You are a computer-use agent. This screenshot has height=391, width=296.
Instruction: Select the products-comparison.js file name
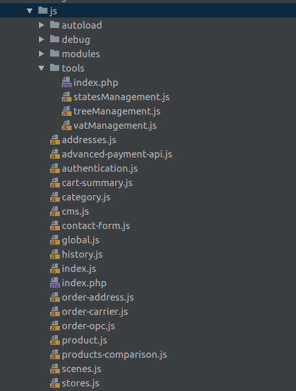point(114,355)
